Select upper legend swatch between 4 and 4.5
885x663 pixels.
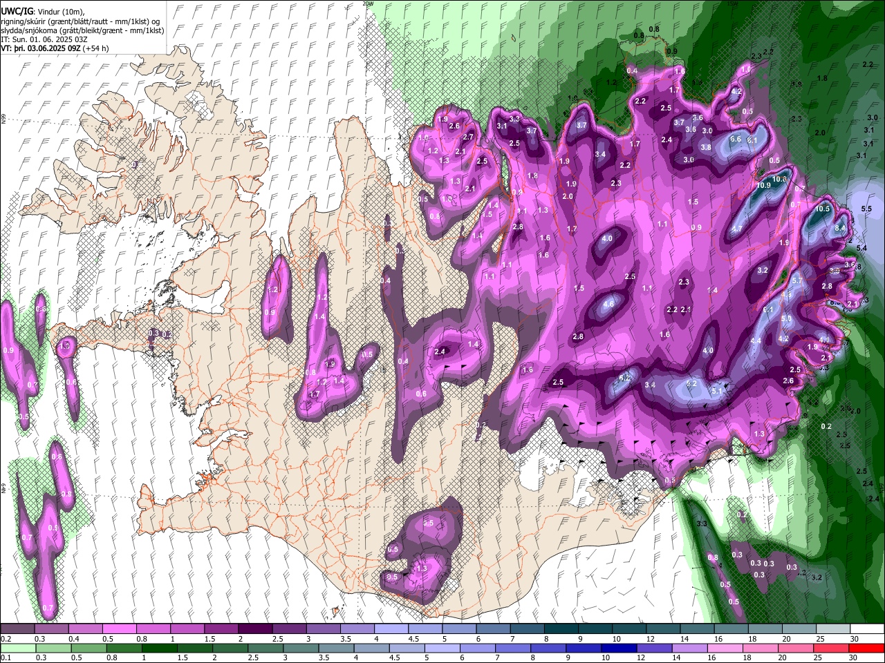(x=391, y=629)
